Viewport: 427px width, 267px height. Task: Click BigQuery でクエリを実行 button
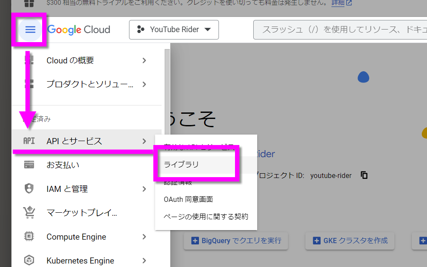[x=236, y=241]
